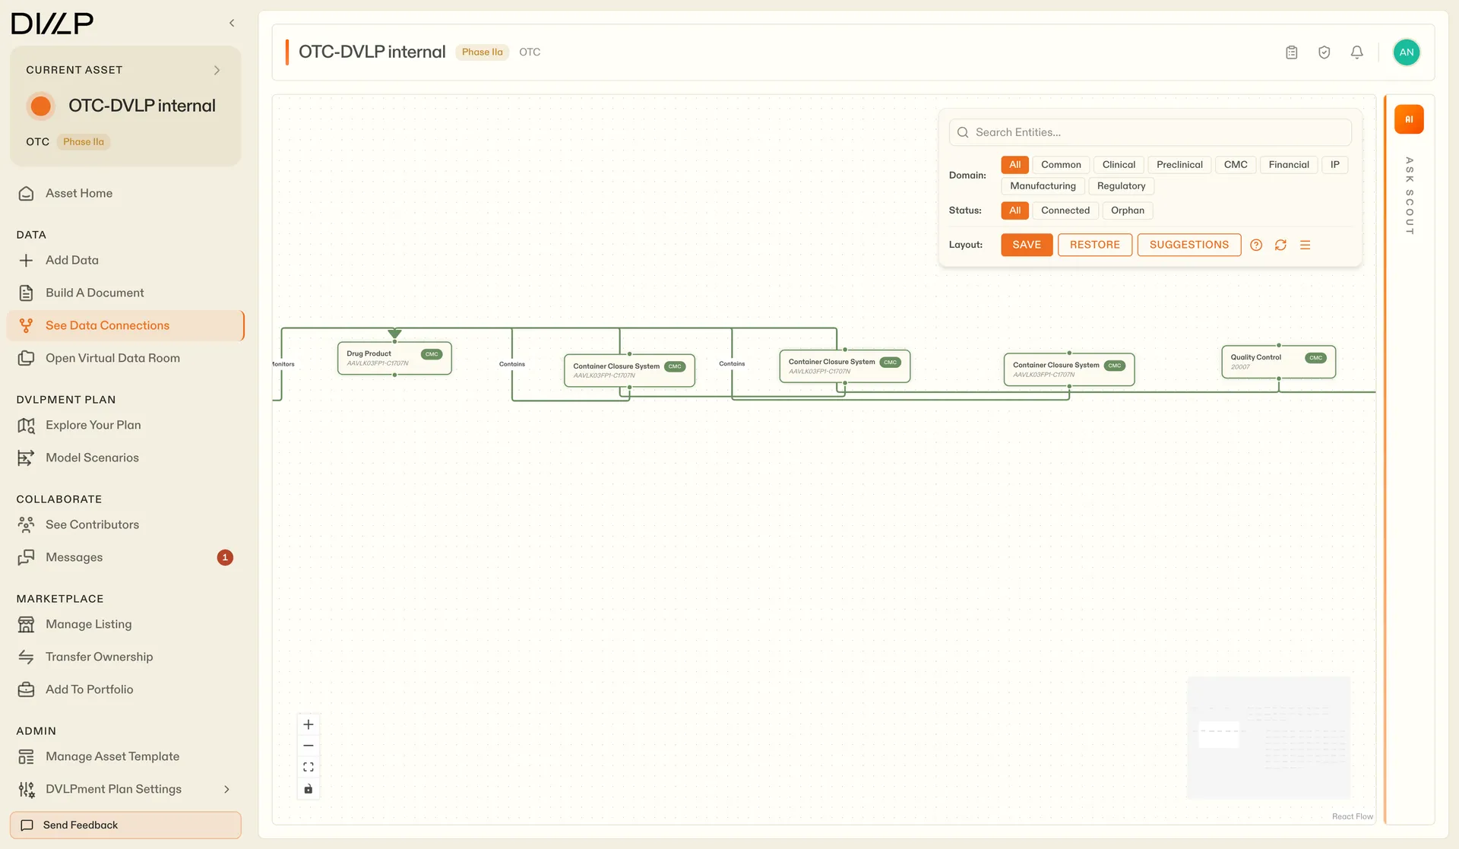Zoom out on the graph canvas
The height and width of the screenshot is (849, 1459).
tap(308, 746)
